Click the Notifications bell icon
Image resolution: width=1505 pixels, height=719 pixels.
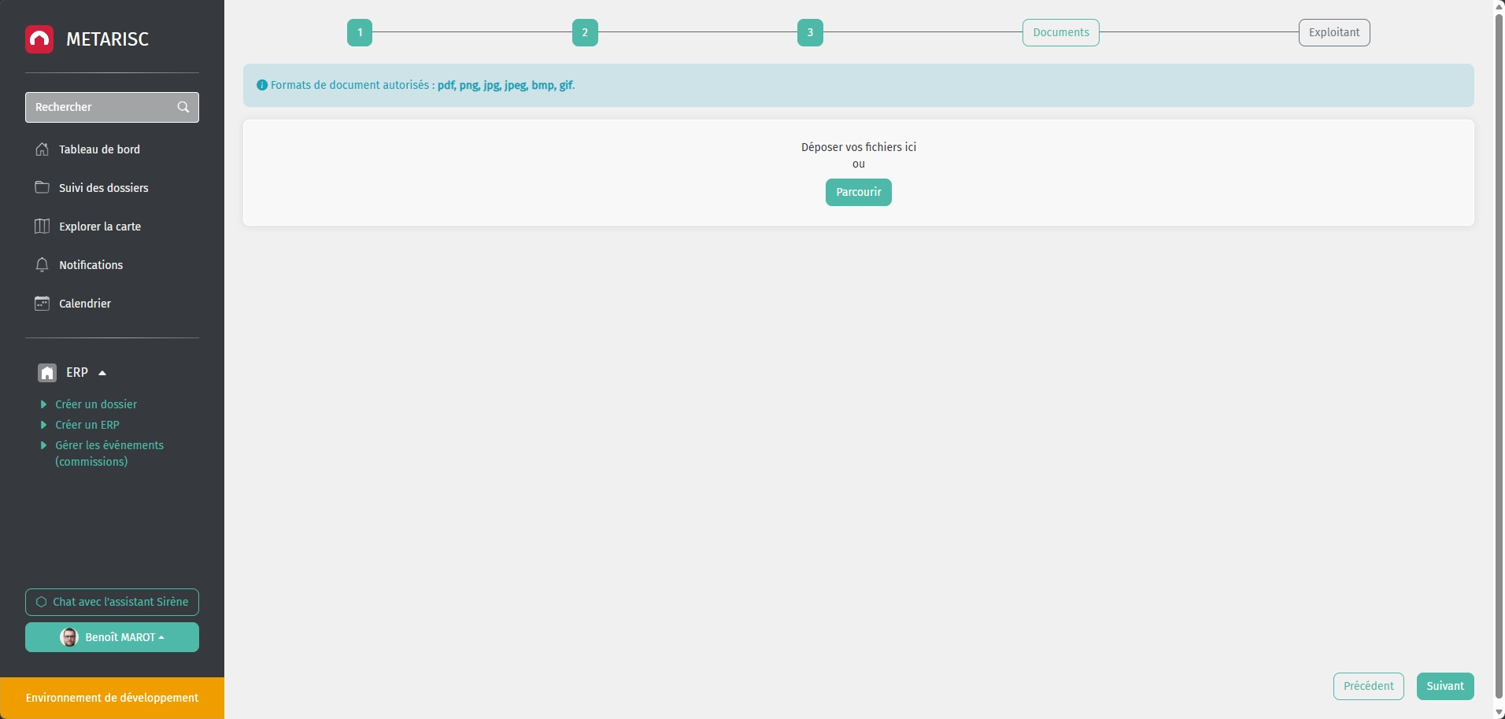point(43,264)
